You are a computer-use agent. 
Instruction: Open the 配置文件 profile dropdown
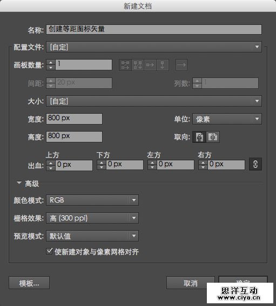click(x=154, y=47)
